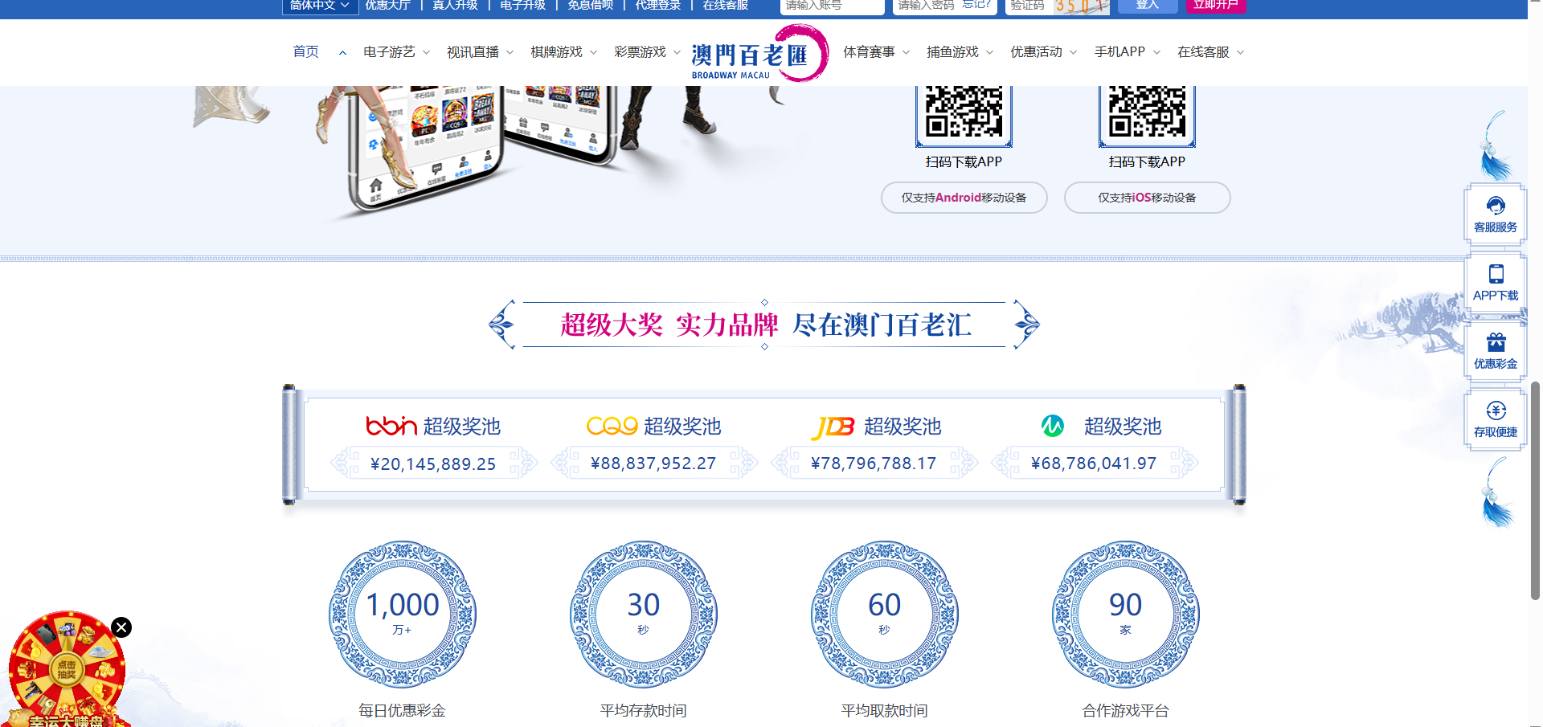Open 免息借呗 in top bar
The height and width of the screenshot is (727, 1543).
click(590, 5)
